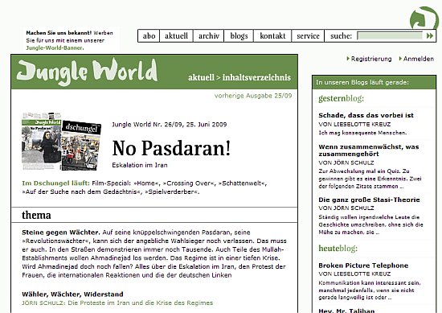Open the kontakt menu item

272,36
